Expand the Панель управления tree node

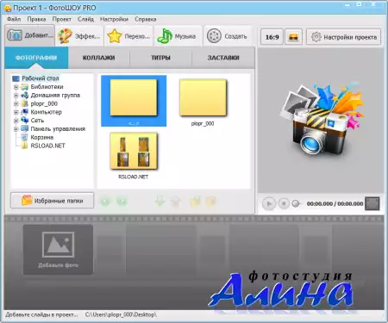tap(16, 129)
